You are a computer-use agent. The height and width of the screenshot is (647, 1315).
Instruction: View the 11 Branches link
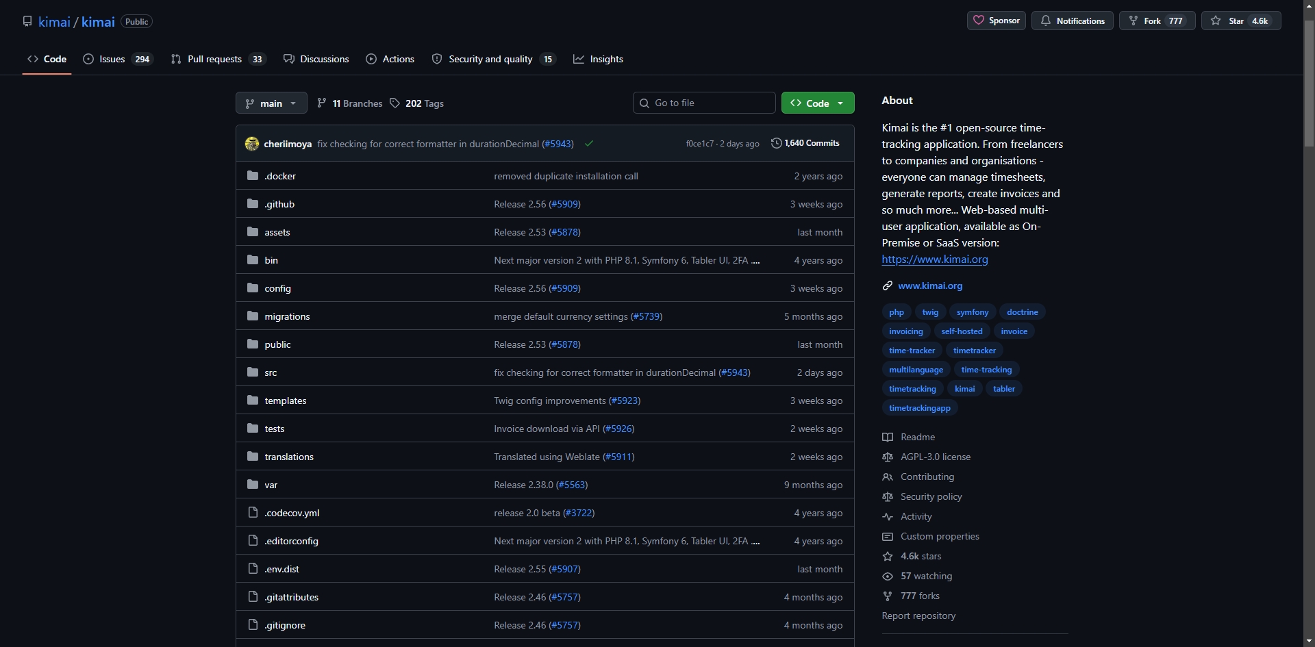click(x=349, y=103)
